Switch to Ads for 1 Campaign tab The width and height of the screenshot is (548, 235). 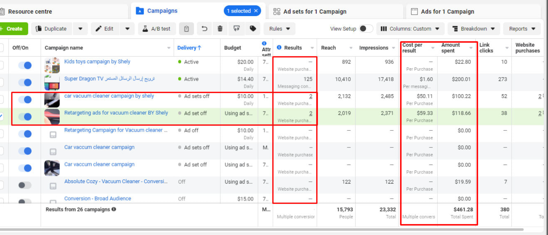coord(447,11)
